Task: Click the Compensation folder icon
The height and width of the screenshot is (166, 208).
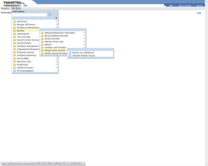Action: tap(14, 34)
